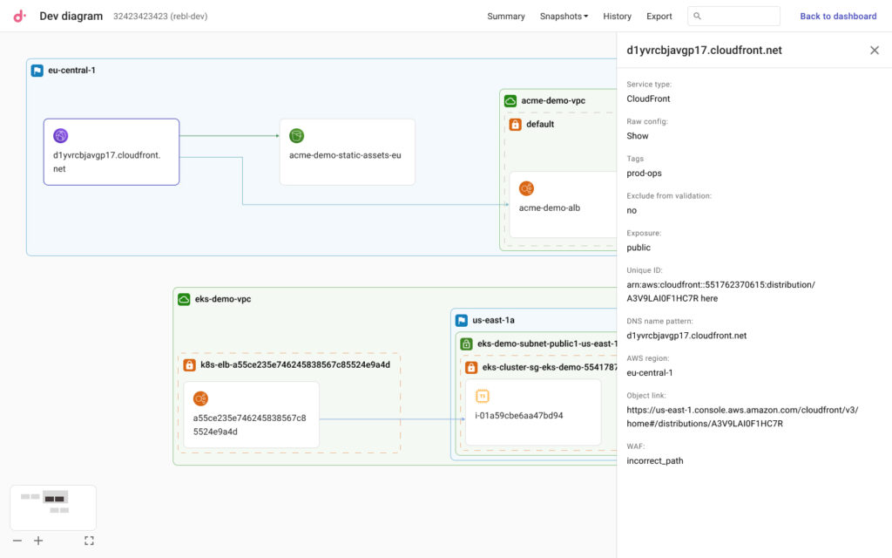Image resolution: width=892 pixels, height=558 pixels.
Task: Select the d1yvrcbjavgp17.cloudfront.net node
Action: 111,152
